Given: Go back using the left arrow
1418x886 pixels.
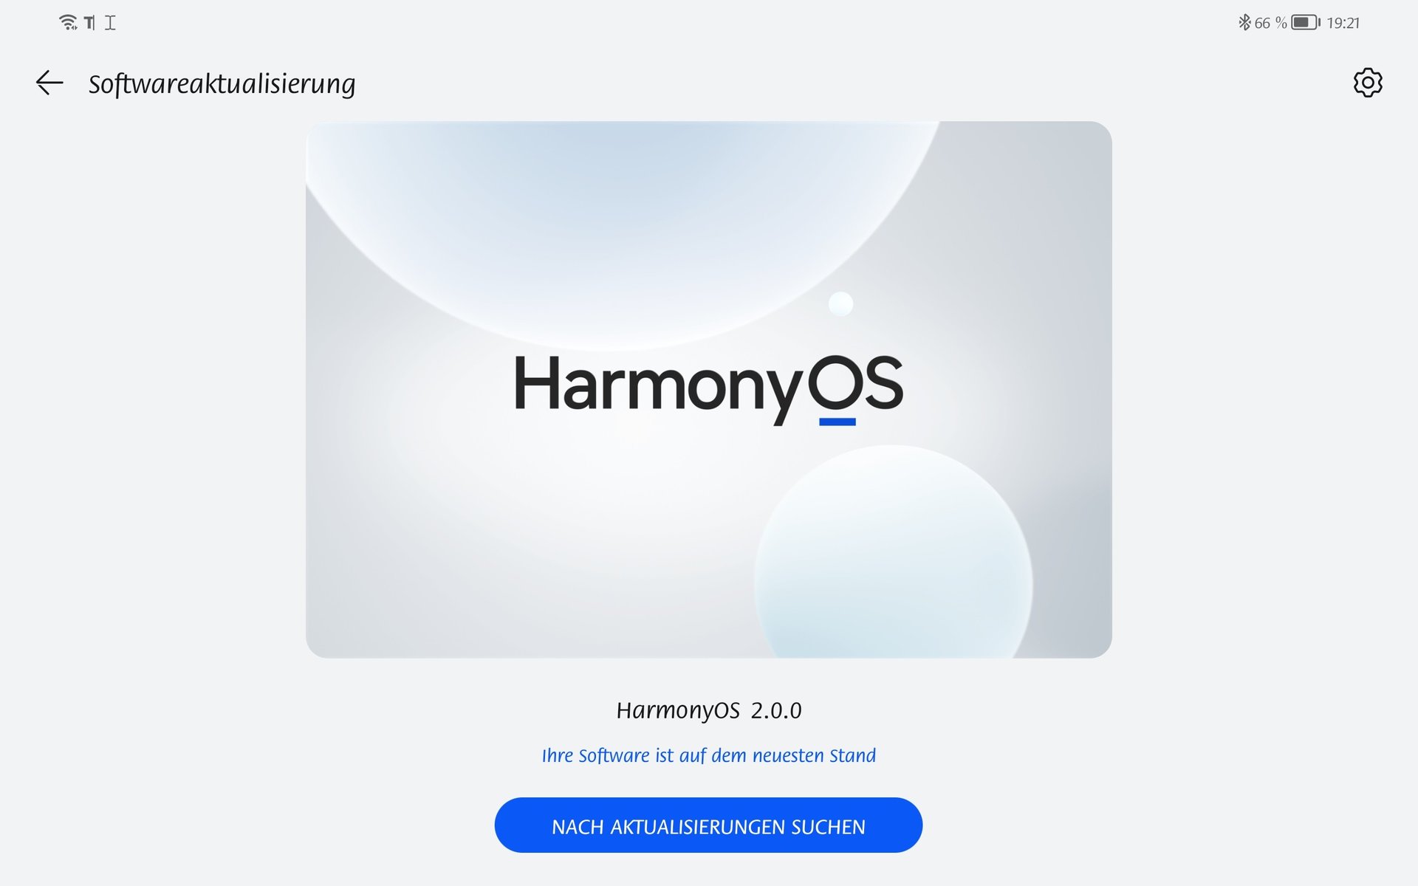Looking at the screenshot, I should coord(49,83).
